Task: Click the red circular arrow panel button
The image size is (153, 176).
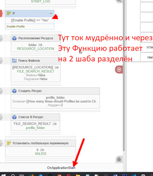Action: [x=119, y=69]
